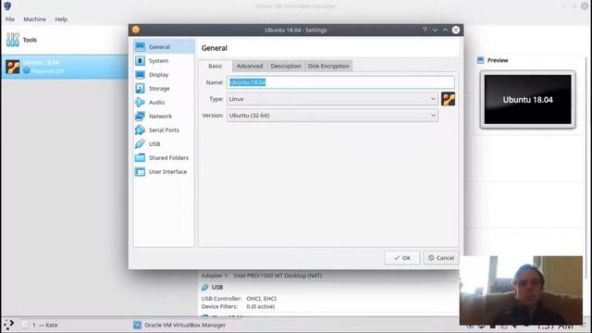Viewport: 592px width, 333px height.
Task: Open the Machine menu
Action: (35, 18)
